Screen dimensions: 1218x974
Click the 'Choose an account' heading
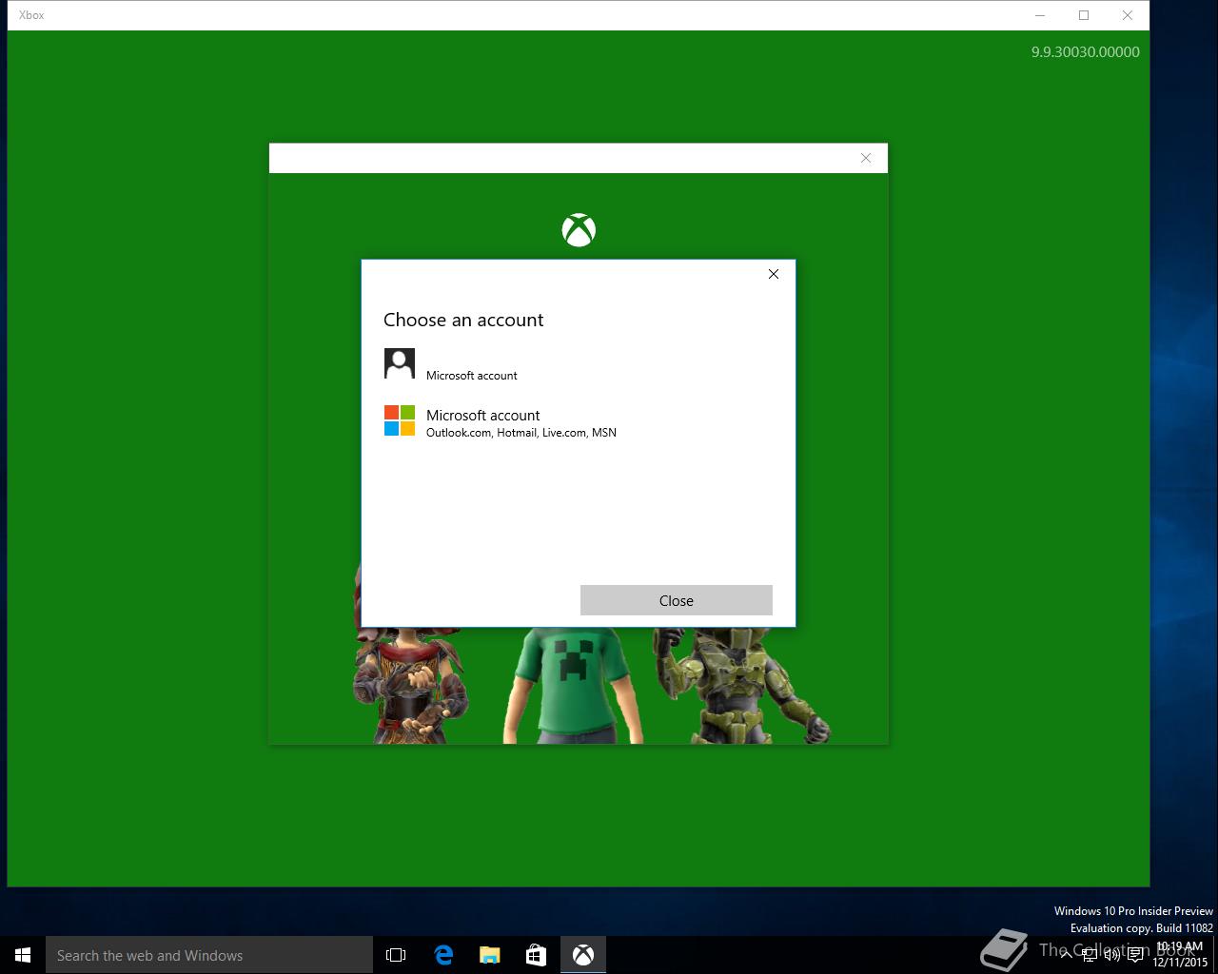click(463, 320)
